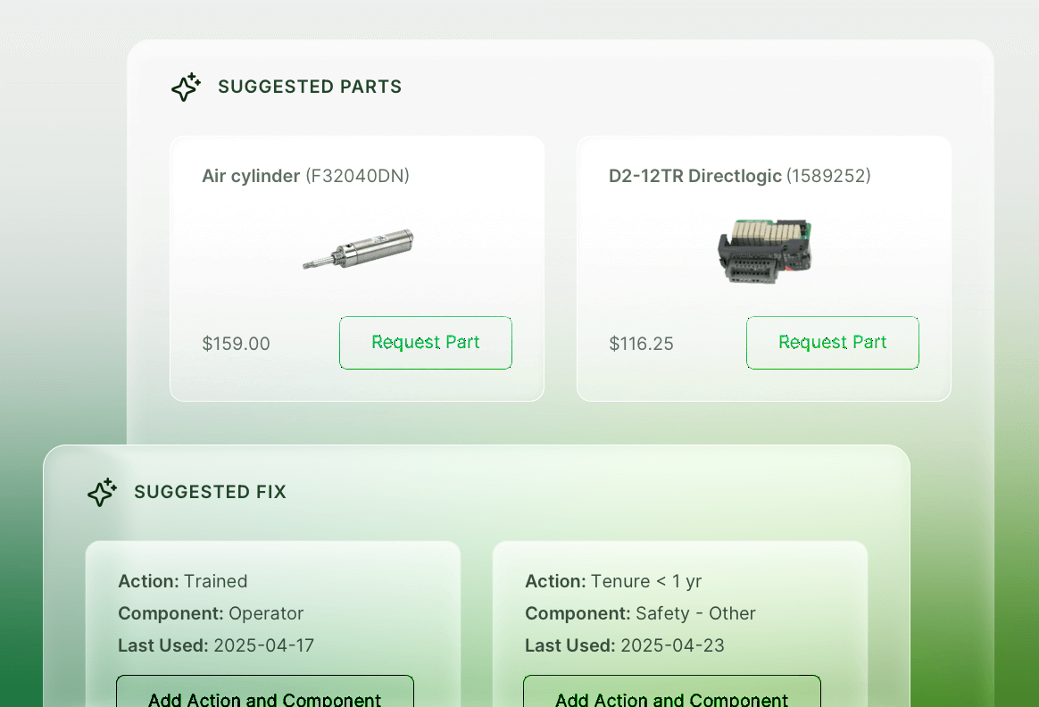The height and width of the screenshot is (707, 1039).
Task: Select the $116.25 price label
Action: [x=641, y=344]
